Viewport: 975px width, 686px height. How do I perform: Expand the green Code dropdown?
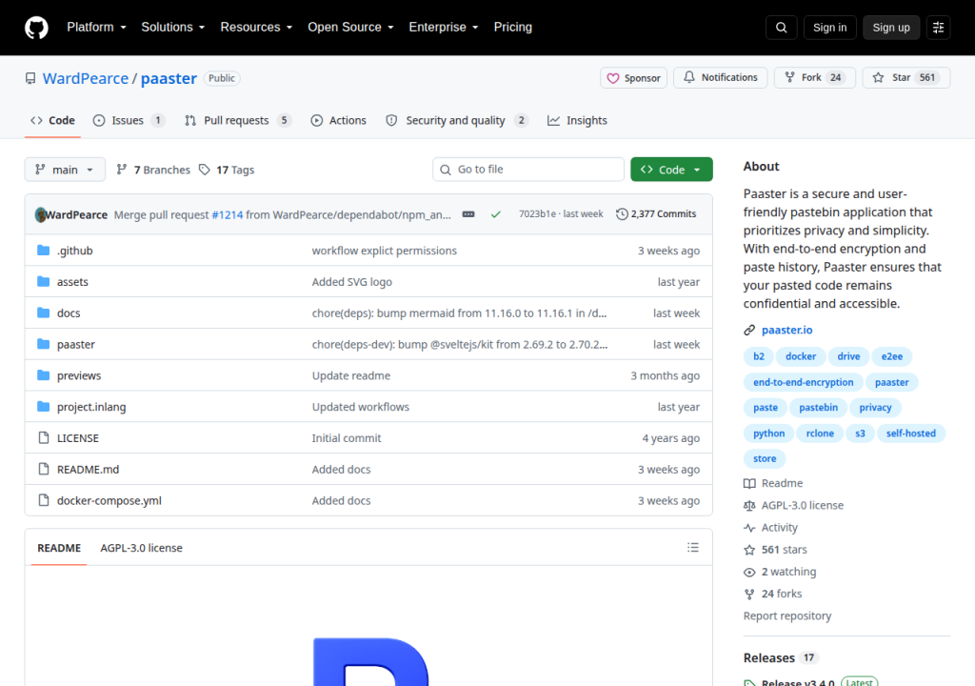[x=671, y=170]
